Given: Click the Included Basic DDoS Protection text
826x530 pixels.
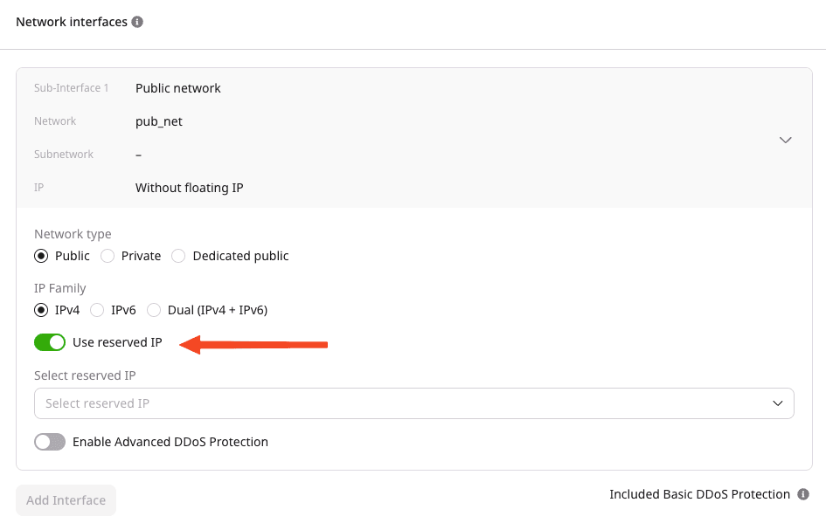Looking at the screenshot, I should (x=699, y=494).
